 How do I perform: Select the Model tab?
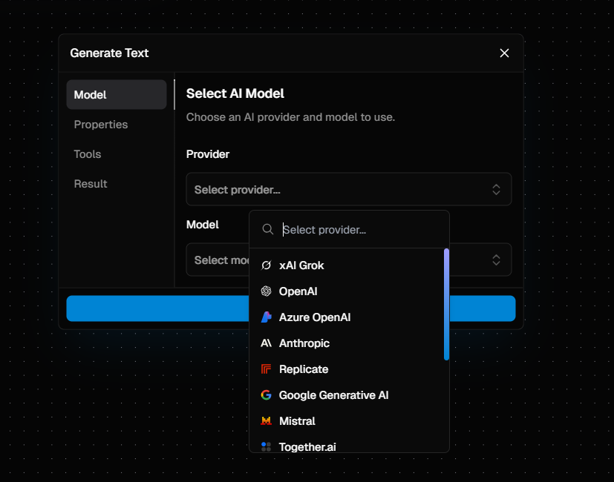(x=116, y=95)
